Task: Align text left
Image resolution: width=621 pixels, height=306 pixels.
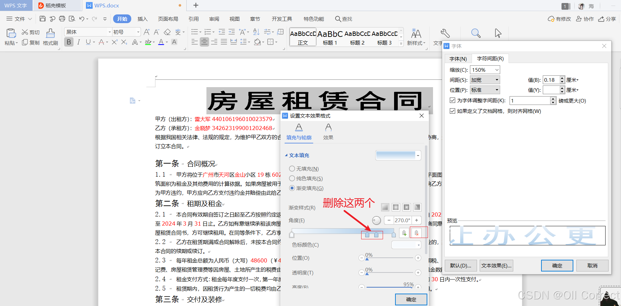Action: [x=194, y=42]
